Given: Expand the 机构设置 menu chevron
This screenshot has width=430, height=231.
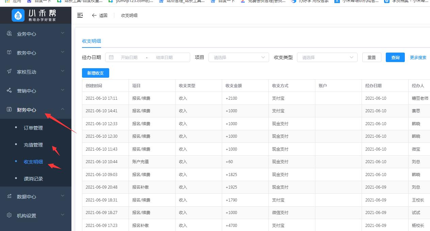Looking at the screenshot, I should [x=63, y=215].
